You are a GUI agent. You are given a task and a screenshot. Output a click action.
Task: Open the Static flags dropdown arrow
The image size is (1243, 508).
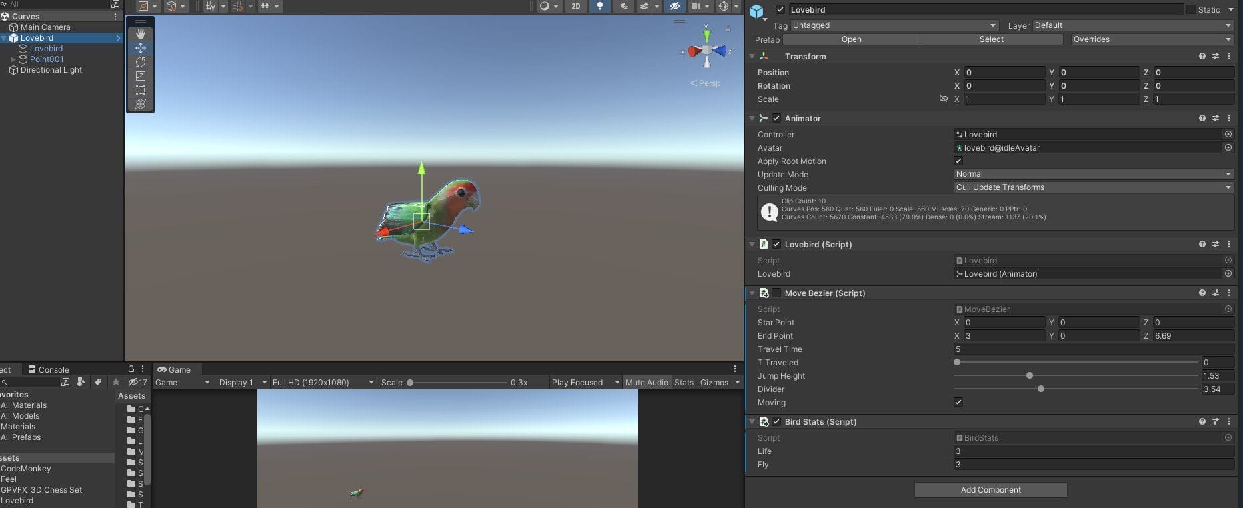click(x=1230, y=9)
